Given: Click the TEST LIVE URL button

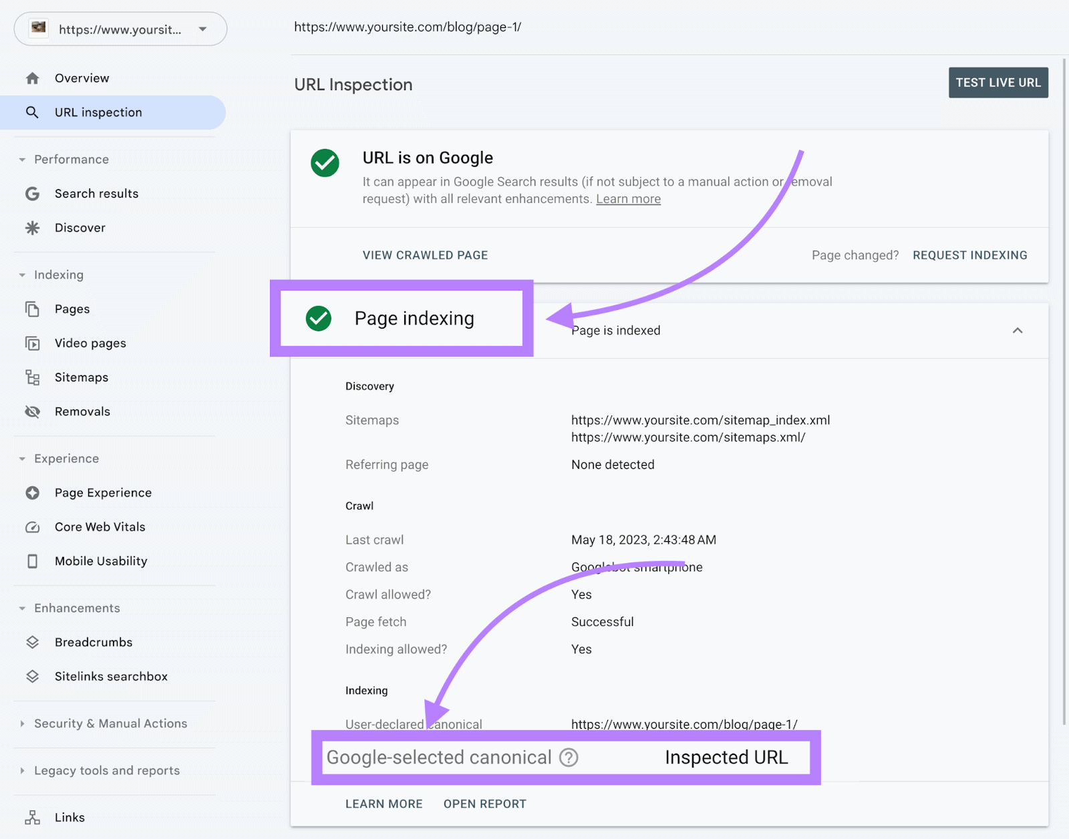Looking at the screenshot, I should [998, 83].
